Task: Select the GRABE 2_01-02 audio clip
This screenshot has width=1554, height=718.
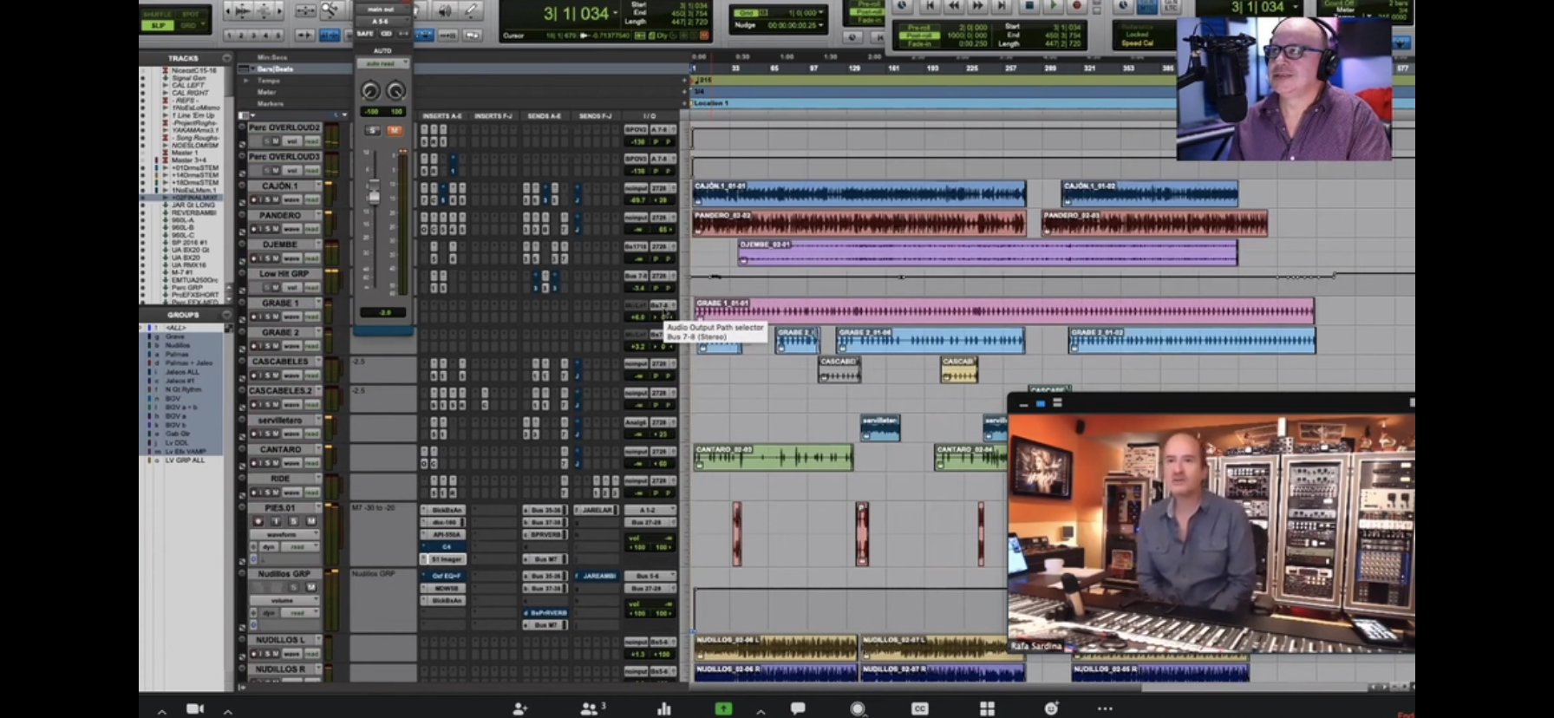Action: click(1192, 340)
